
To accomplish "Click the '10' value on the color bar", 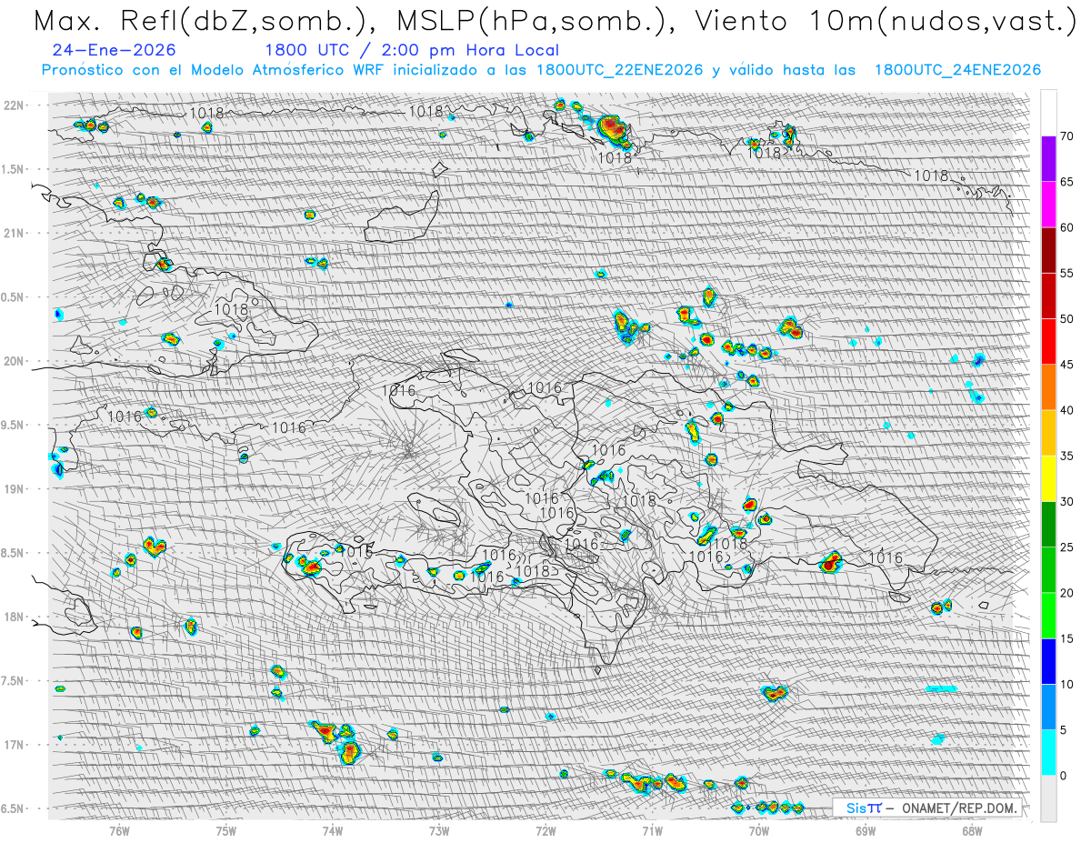I will pyautogui.click(x=1066, y=684).
